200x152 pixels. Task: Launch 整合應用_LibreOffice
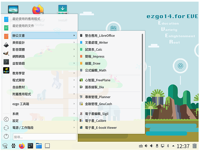pyautogui.click(x=110, y=36)
